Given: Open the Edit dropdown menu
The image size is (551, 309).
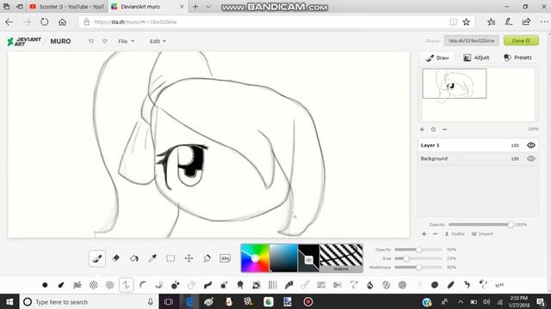Looking at the screenshot, I should [x=158, y=41].
